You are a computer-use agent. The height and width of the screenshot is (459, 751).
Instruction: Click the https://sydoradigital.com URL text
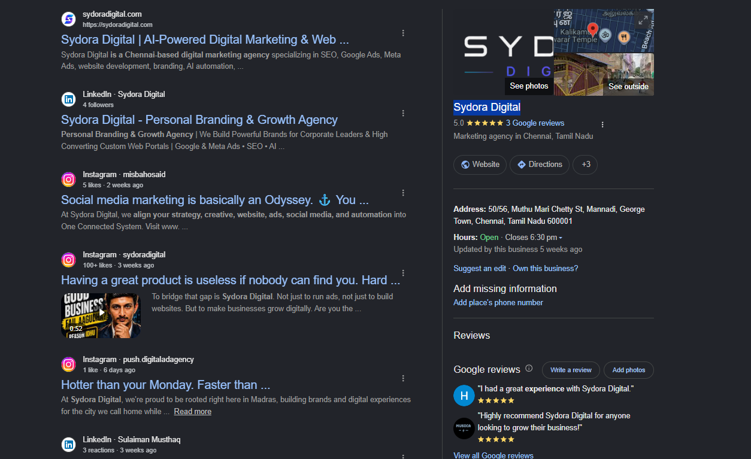pyautogui.click(x=117, y=25)
